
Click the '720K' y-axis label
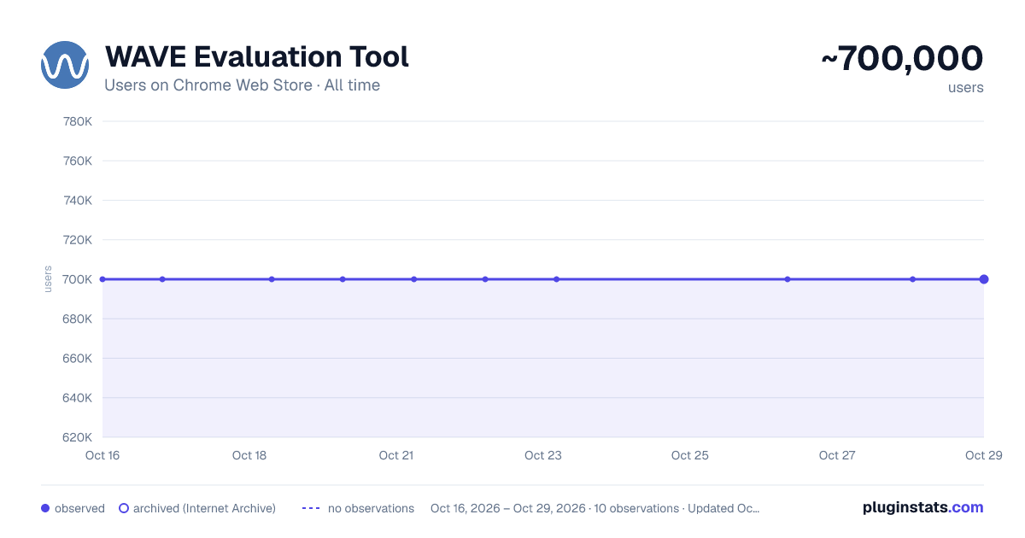click(78, 240)
